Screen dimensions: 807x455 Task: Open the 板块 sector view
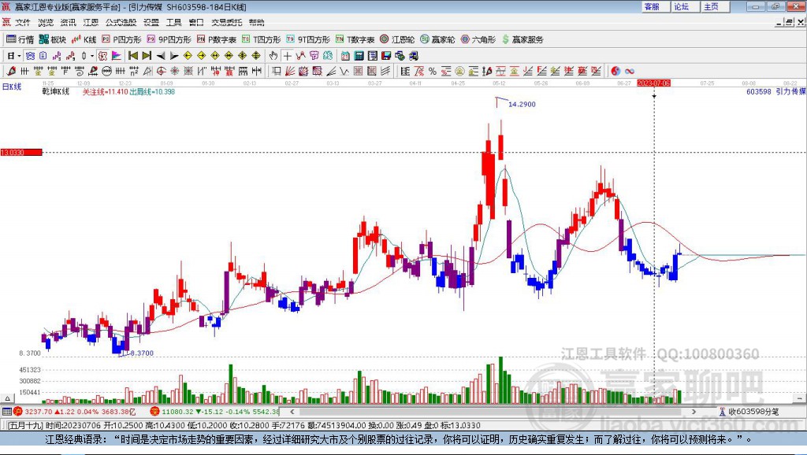point(53,39)
